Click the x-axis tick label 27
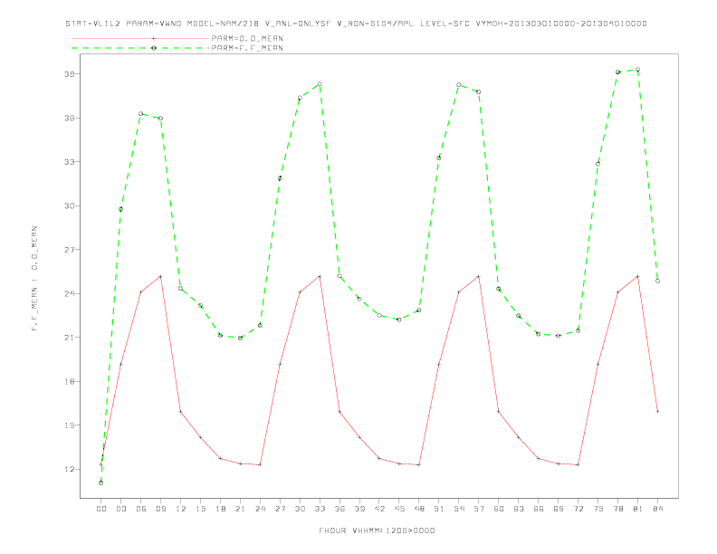The height and width of the screenshot is (554, 717). click(x=280, y=509)
